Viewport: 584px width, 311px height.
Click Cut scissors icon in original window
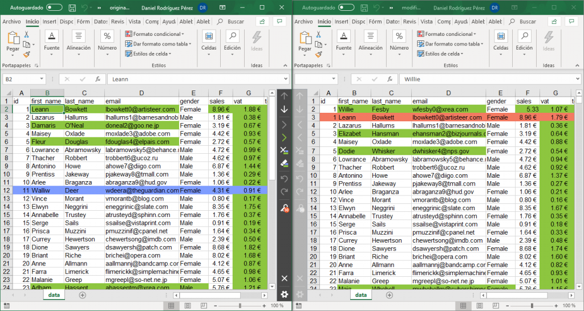26,35
